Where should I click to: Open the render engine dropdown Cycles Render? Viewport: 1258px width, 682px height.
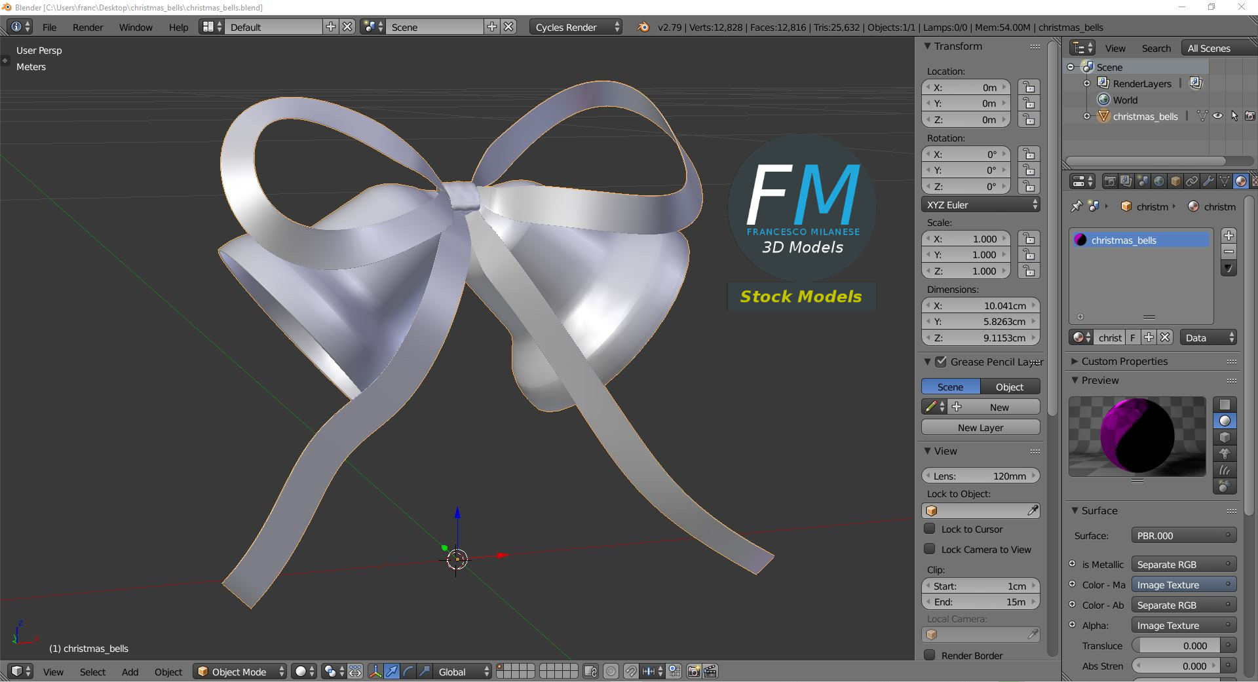pos(576,27)
